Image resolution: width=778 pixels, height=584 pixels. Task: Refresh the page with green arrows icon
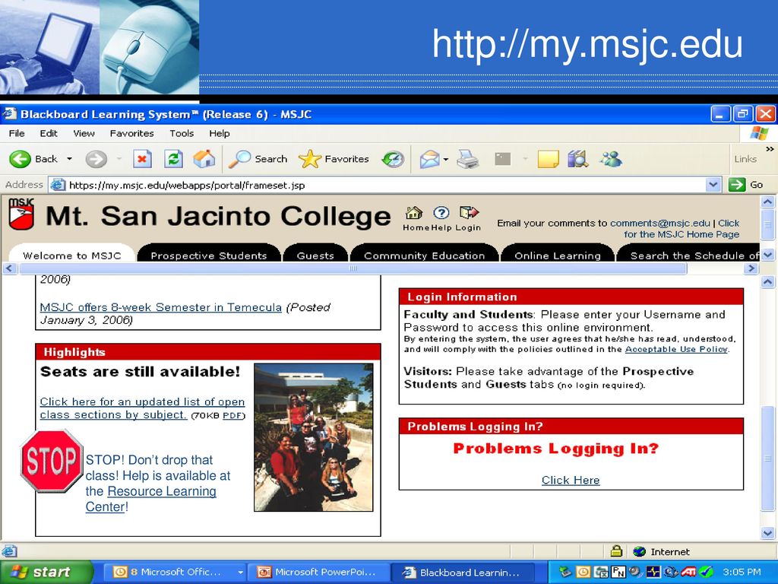click(173, 159)
